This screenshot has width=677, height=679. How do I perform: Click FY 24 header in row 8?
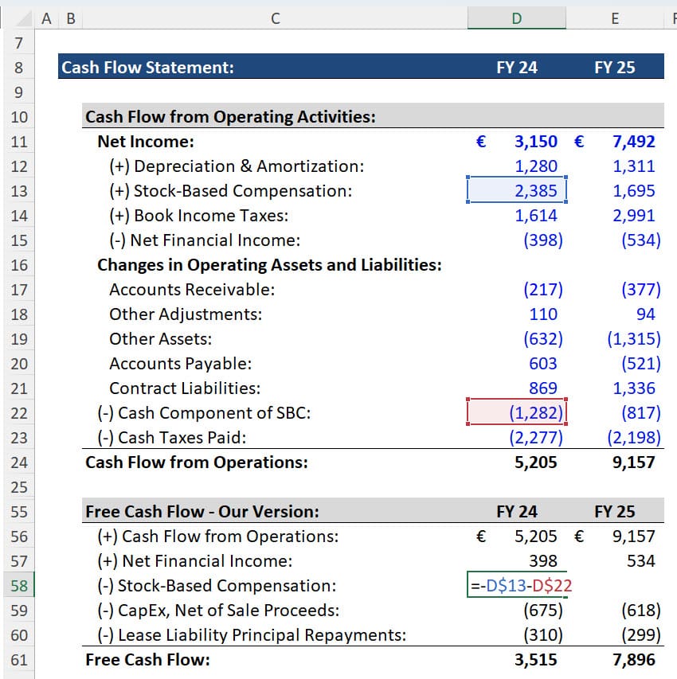pyautogui.click(x=517, y=68)
